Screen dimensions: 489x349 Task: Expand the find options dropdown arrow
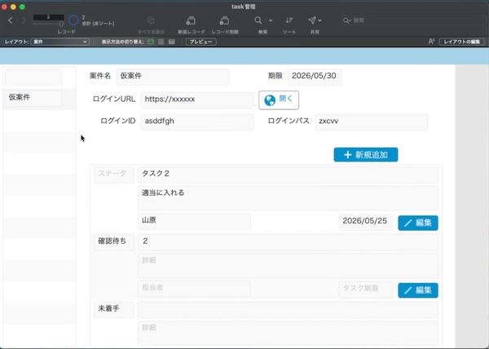(x=271, y=20)
